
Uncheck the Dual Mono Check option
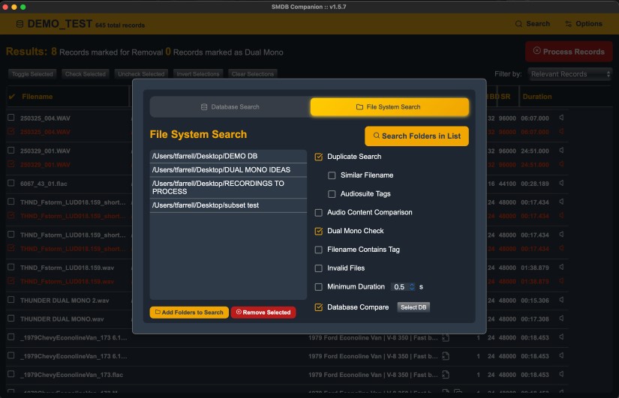[319, 231]
